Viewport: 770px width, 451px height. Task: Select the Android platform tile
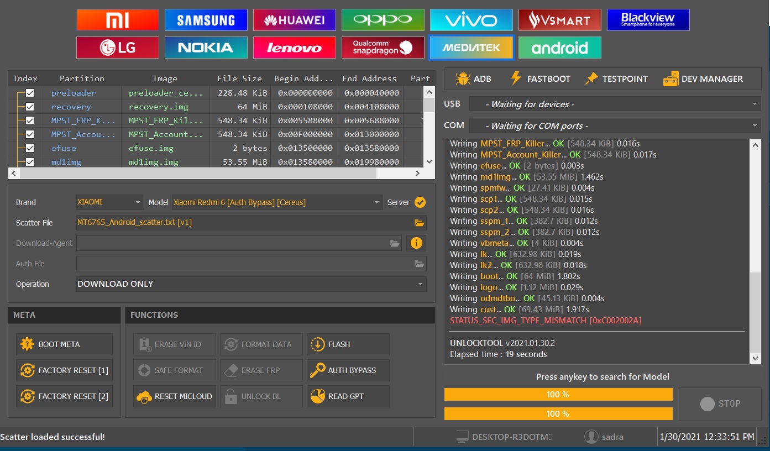(560, 48)
